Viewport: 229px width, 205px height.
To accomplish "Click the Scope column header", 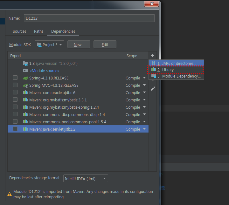I will coord(132,56).
